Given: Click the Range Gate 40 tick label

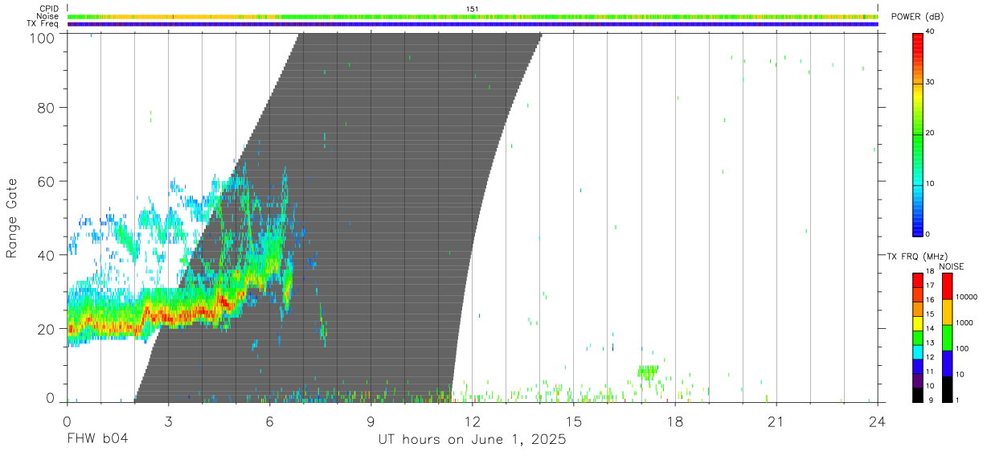Looking at the screenshot, I should click(47, 255).
